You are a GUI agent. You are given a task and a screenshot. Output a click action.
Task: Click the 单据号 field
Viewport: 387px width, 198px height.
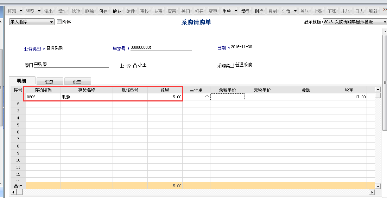point(160,48)
